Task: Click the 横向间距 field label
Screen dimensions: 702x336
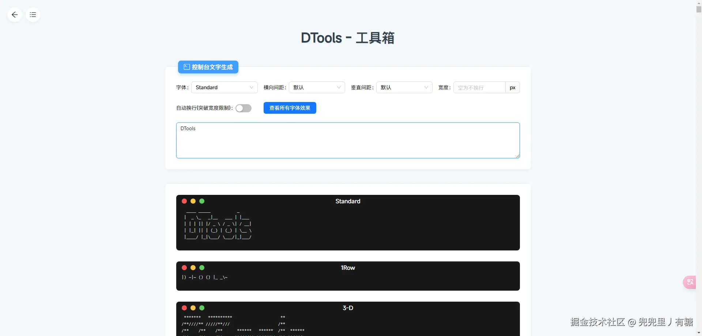Action: (275, 87)
